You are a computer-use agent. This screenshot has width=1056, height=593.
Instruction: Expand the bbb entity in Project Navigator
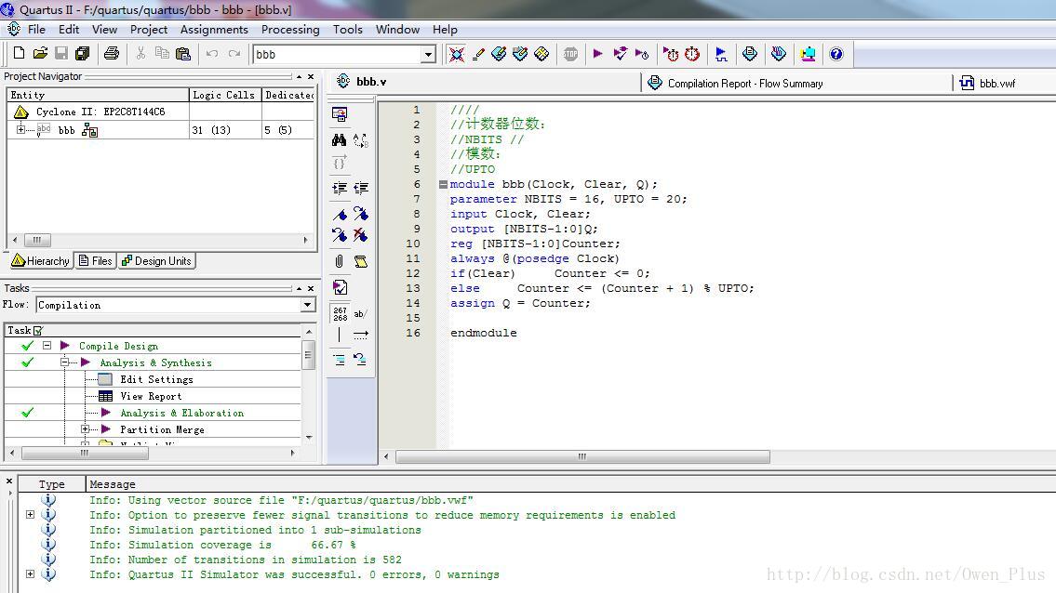tap(20, 130)
